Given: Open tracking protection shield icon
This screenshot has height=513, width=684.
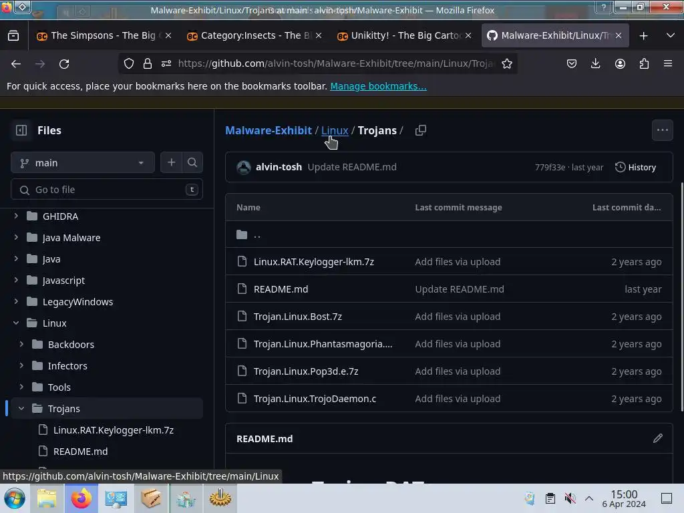Looking at the screenshot, I should point(129,63).
